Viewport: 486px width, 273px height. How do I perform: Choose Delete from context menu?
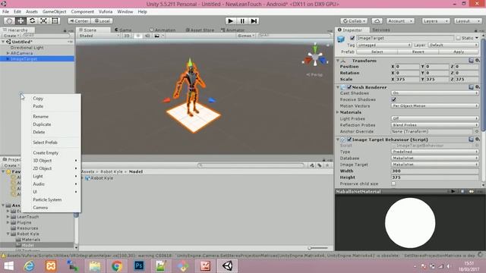39,132
